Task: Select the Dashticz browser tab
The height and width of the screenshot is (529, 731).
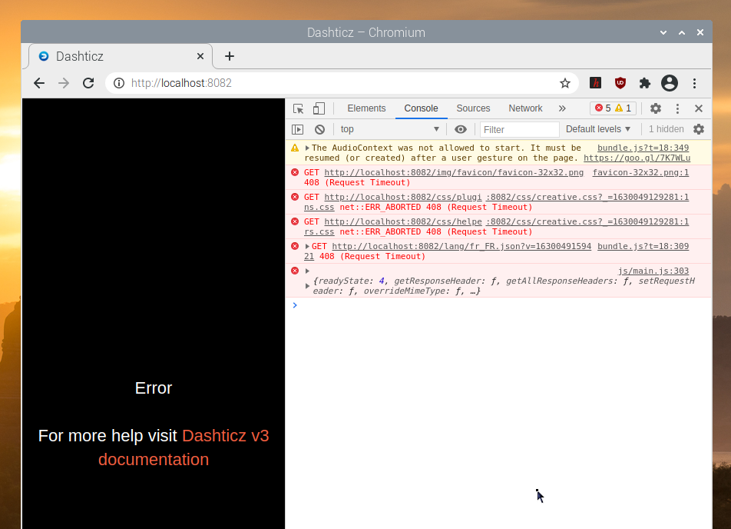Action: coord(121,56)
